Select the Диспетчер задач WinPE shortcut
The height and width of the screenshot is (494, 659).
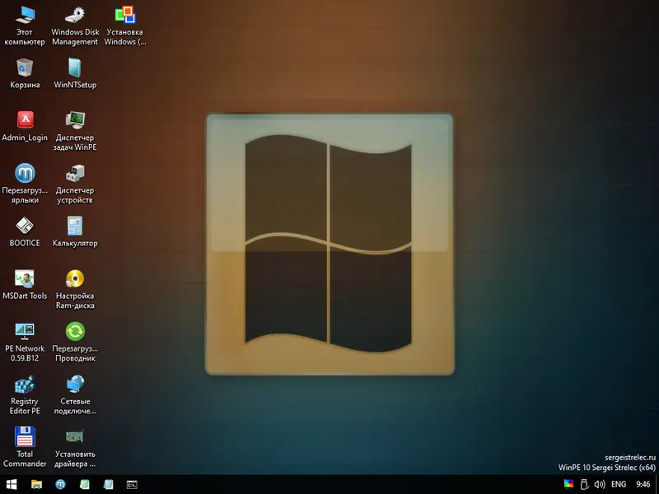tap(75, 131)
